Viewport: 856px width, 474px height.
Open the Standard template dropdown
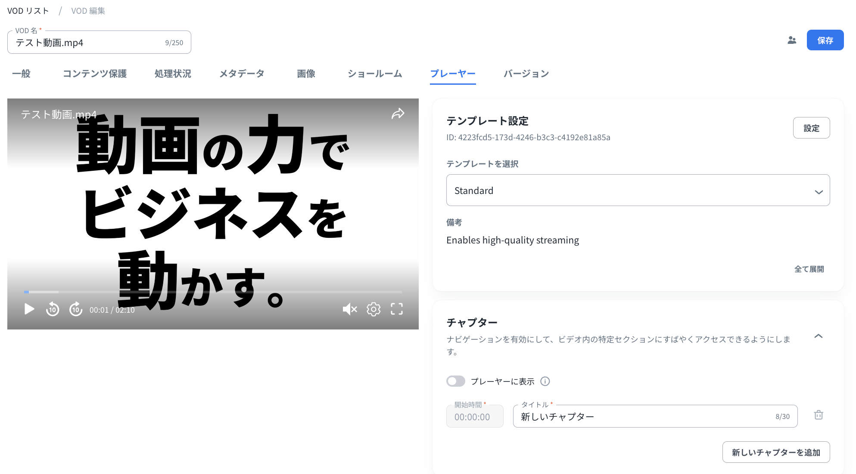(x=638, y=190)
